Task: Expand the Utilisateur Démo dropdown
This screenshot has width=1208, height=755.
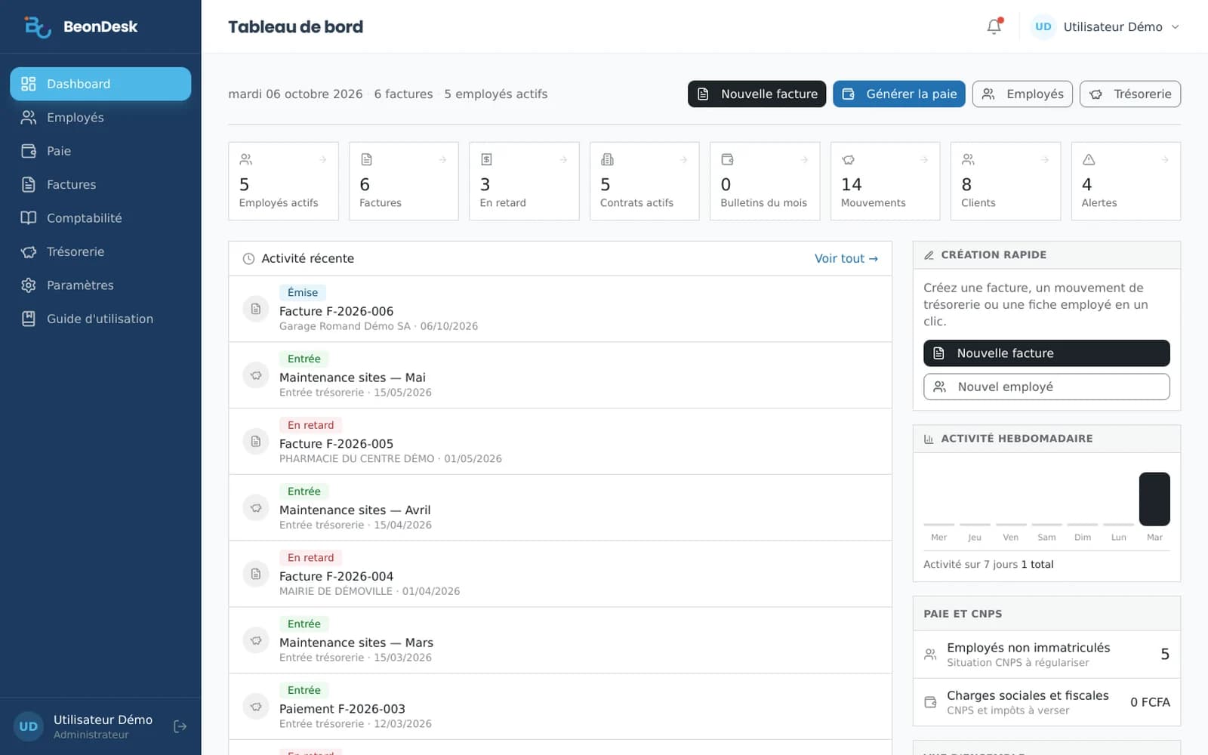Action: click(1106, 26)
